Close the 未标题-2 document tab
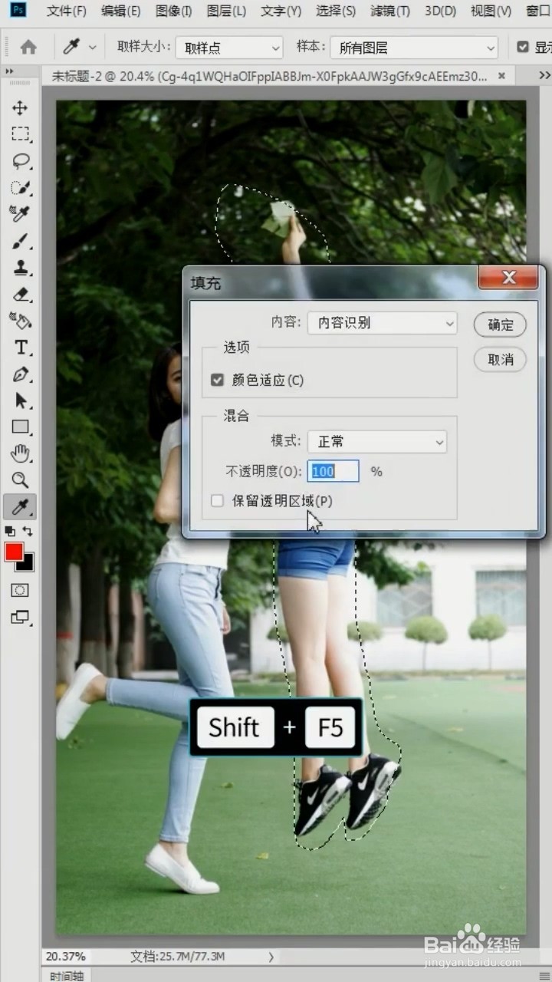The width and height of the screenshot is (552, 982). coord(502,76)
